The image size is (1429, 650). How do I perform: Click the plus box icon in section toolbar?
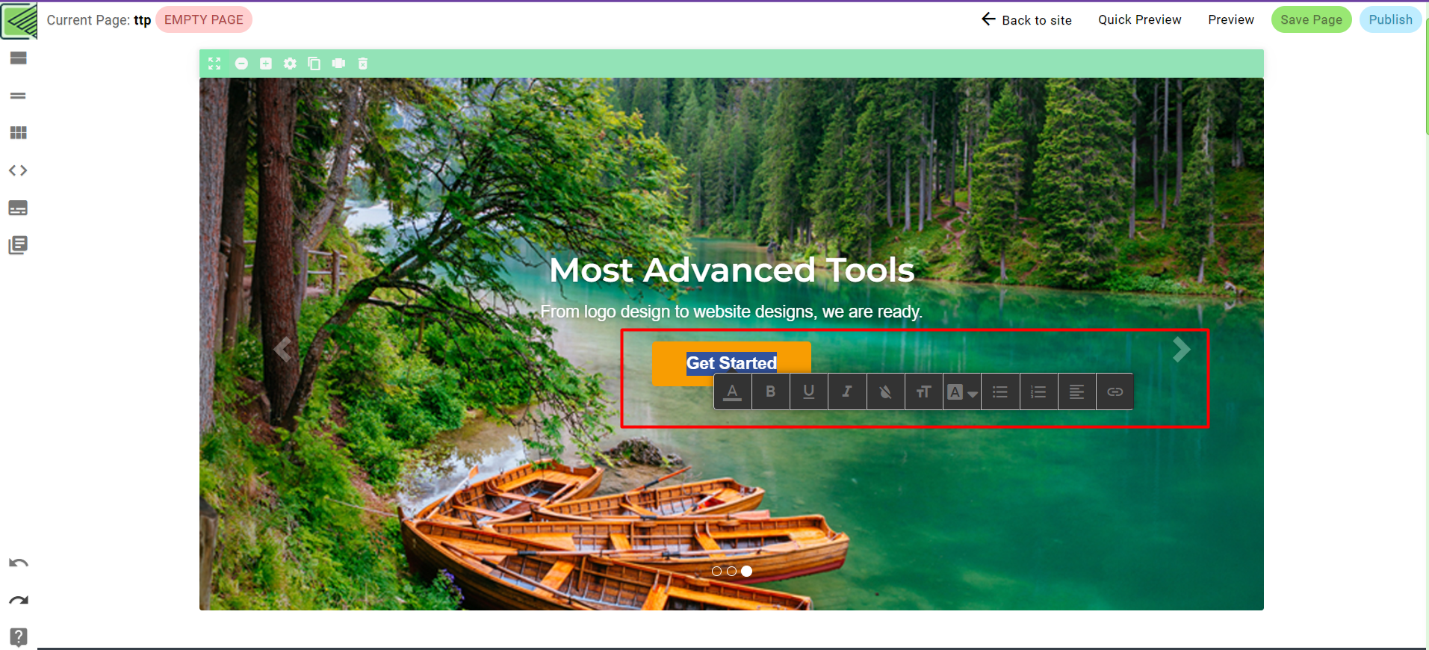266,64
